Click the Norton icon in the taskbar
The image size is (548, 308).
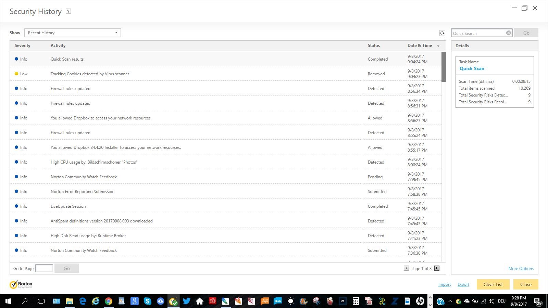174,301
